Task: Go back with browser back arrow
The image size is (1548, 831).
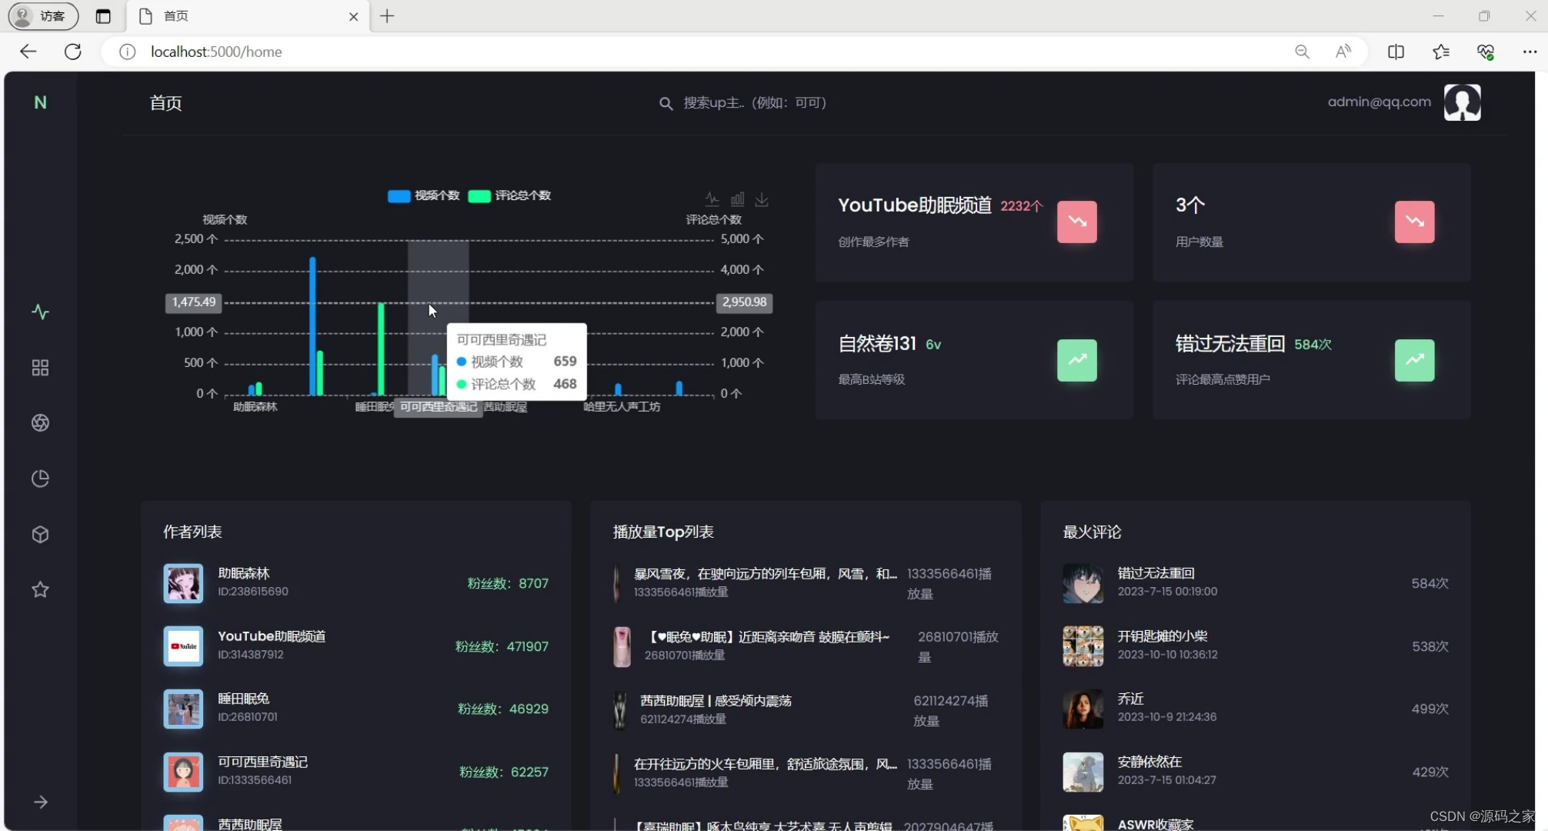Action: click(28, 52)
